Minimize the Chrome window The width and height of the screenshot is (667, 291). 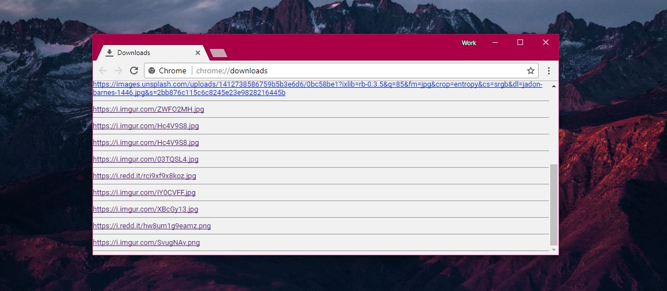coord(495,42)
